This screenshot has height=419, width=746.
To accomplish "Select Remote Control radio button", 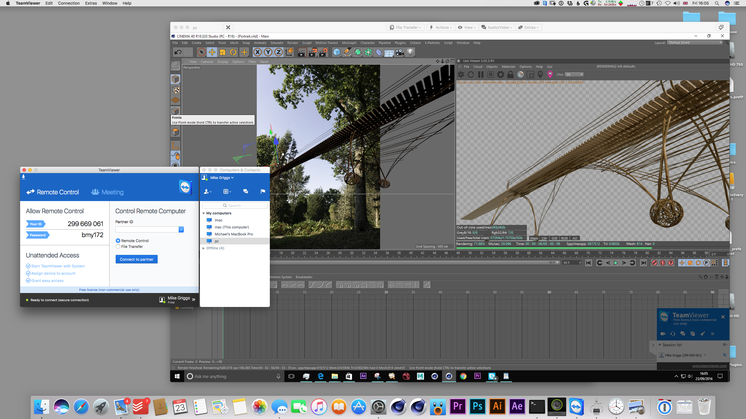I will [118, 241].
